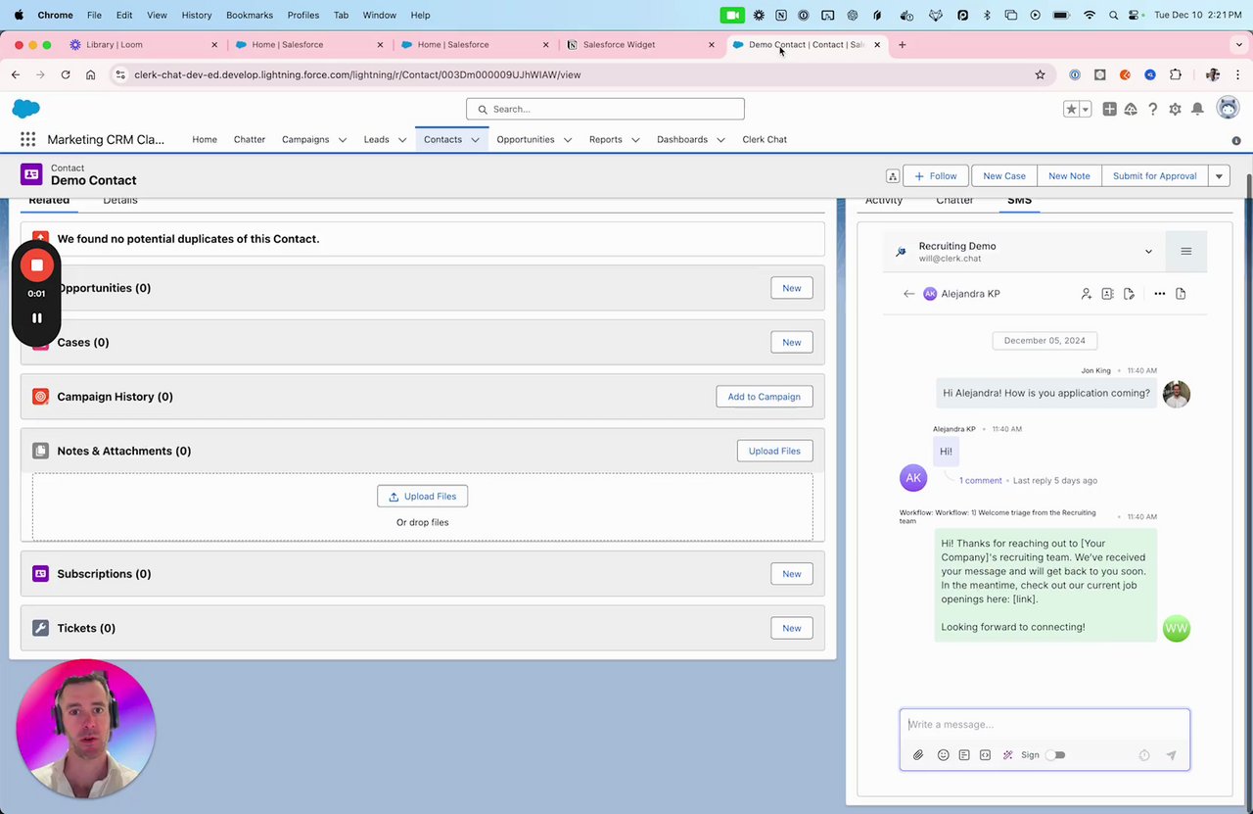The width and height of the screenshot is (1253, 814).
Task: Open the three-dot more options in chat header
Action: click(x=1160, y=294)
